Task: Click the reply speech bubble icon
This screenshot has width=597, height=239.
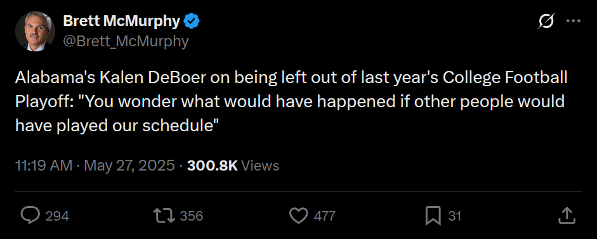Action: tap(30, 216)
